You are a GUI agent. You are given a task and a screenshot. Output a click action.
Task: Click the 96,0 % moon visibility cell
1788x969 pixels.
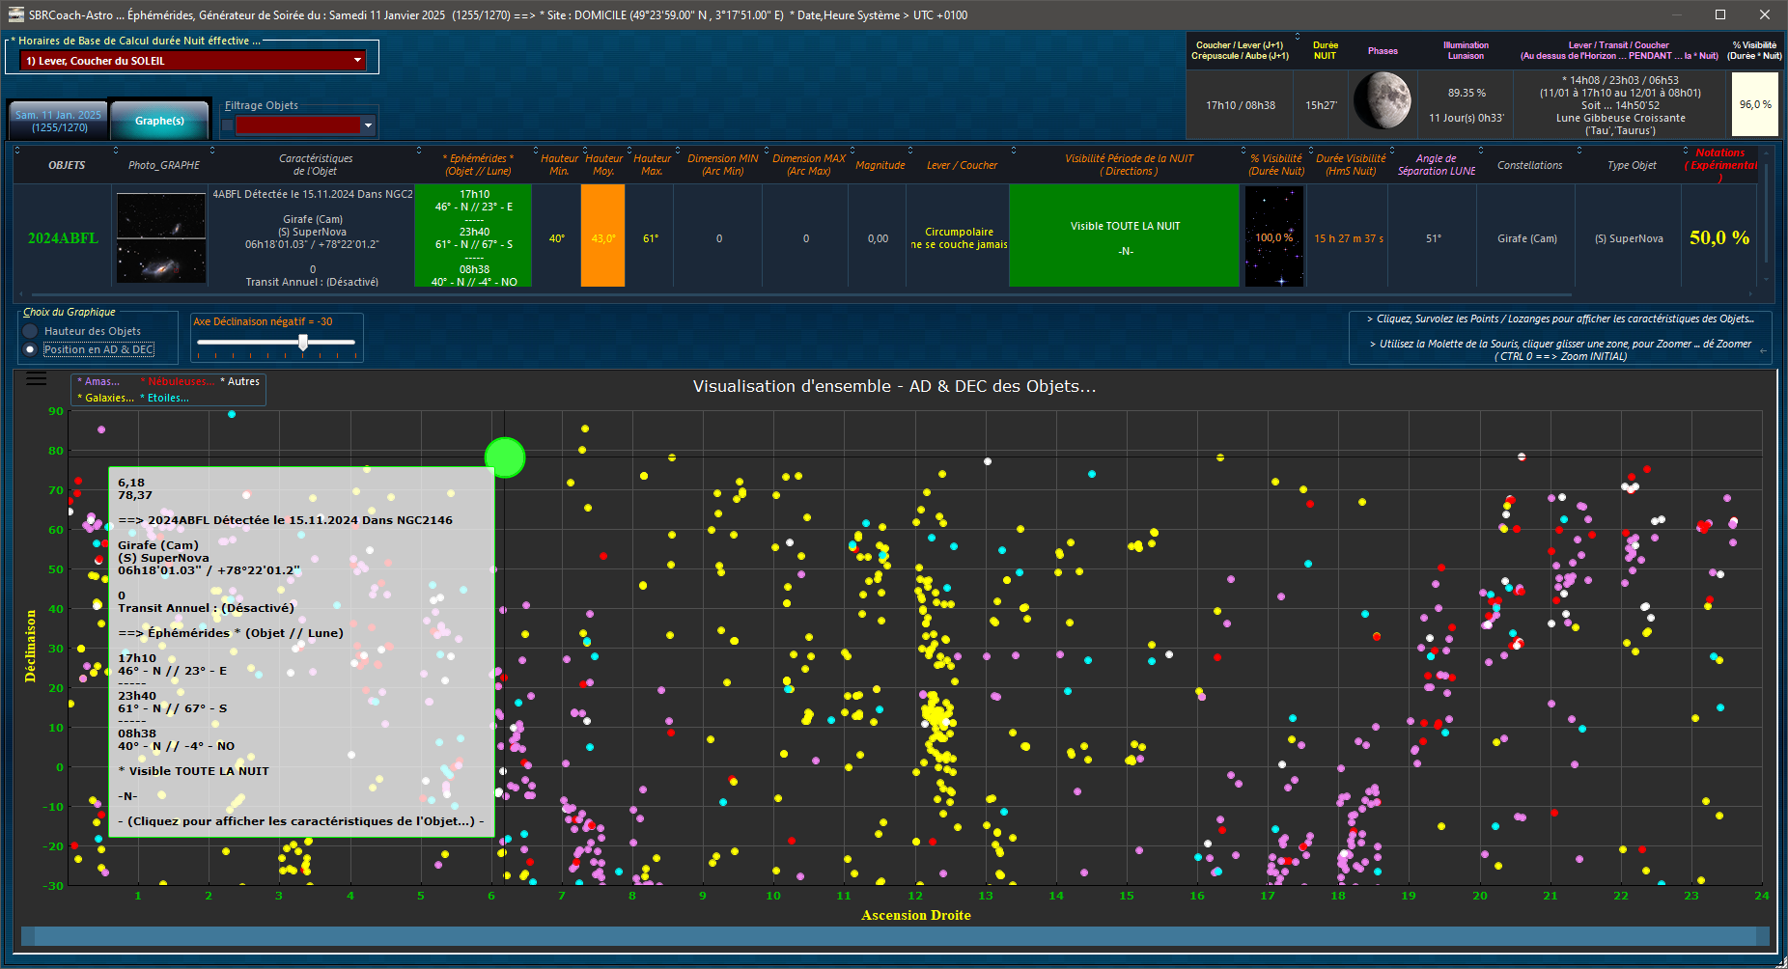point(1754,104)
